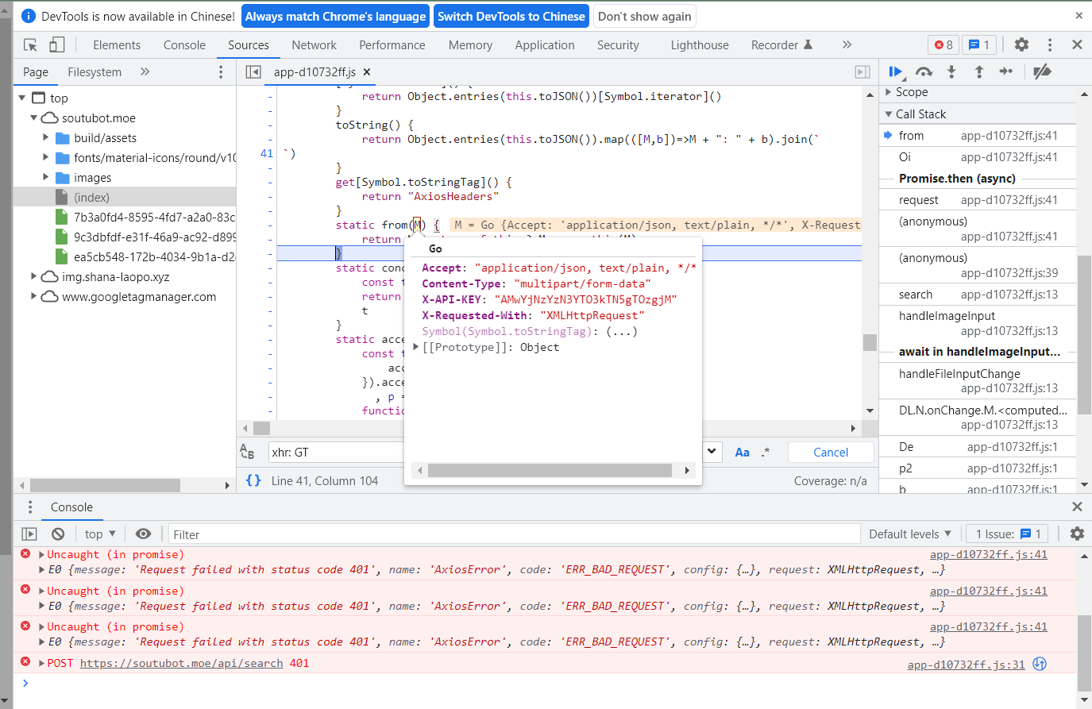Cancel the search in the Sources panel
This screenshot has height=709, width=1092.
(x=831, y=452)
